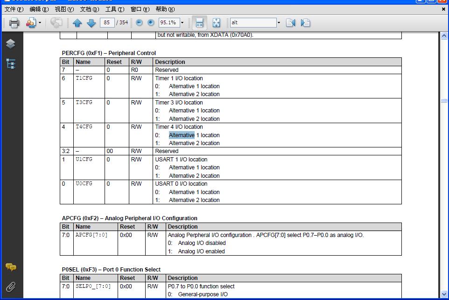Viewport: 449px width, 300px height.
Task: Click the Analog I/O enabled text
Action: (201, 251)
